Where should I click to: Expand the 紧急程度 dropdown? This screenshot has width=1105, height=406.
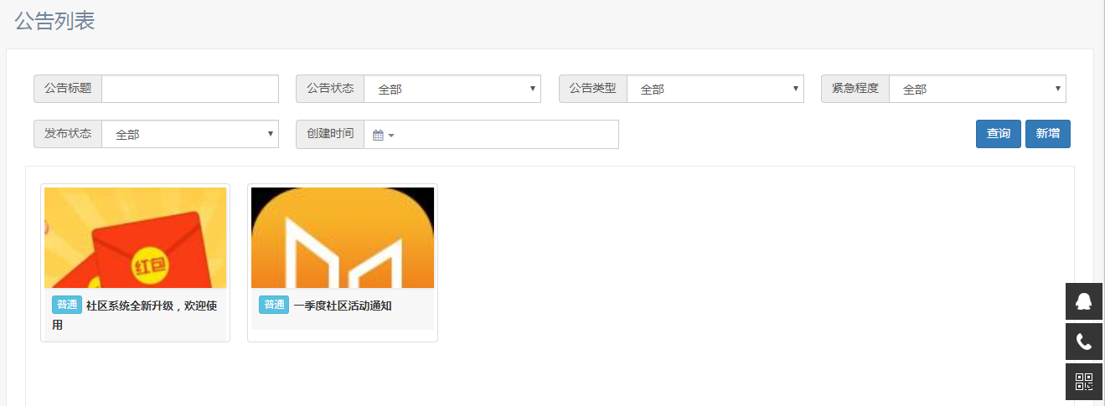coord(977,89)
